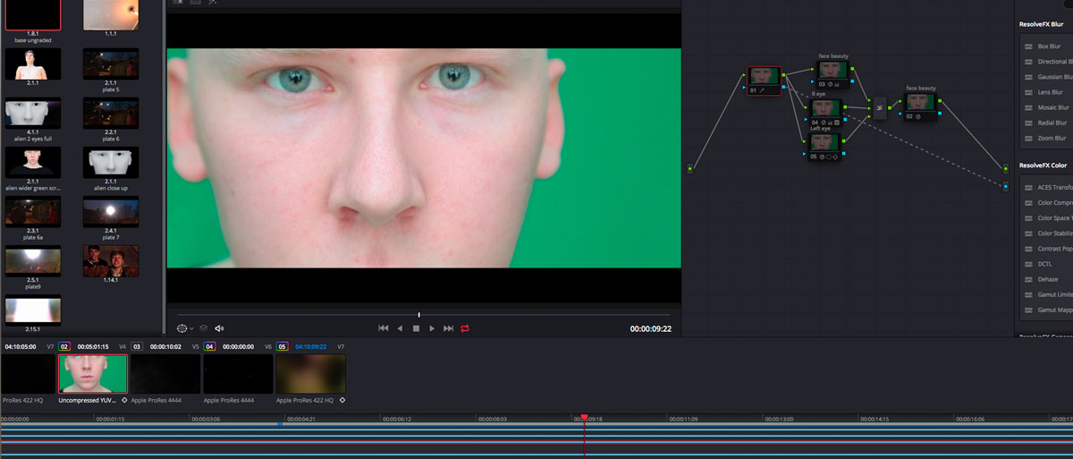Toggle loop playback in the viewer
Image resolution: width=1073 pixels, height=459 pixels.
point(465,328)
